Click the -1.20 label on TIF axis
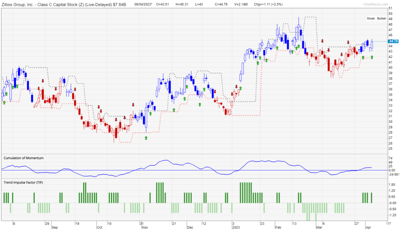The image size is (400, 230). [x=392, y=215]
